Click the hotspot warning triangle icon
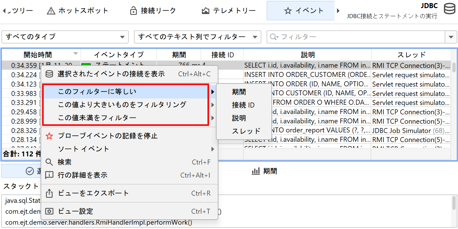Viewport: 458px width, 229px height. tap(51, 11)
